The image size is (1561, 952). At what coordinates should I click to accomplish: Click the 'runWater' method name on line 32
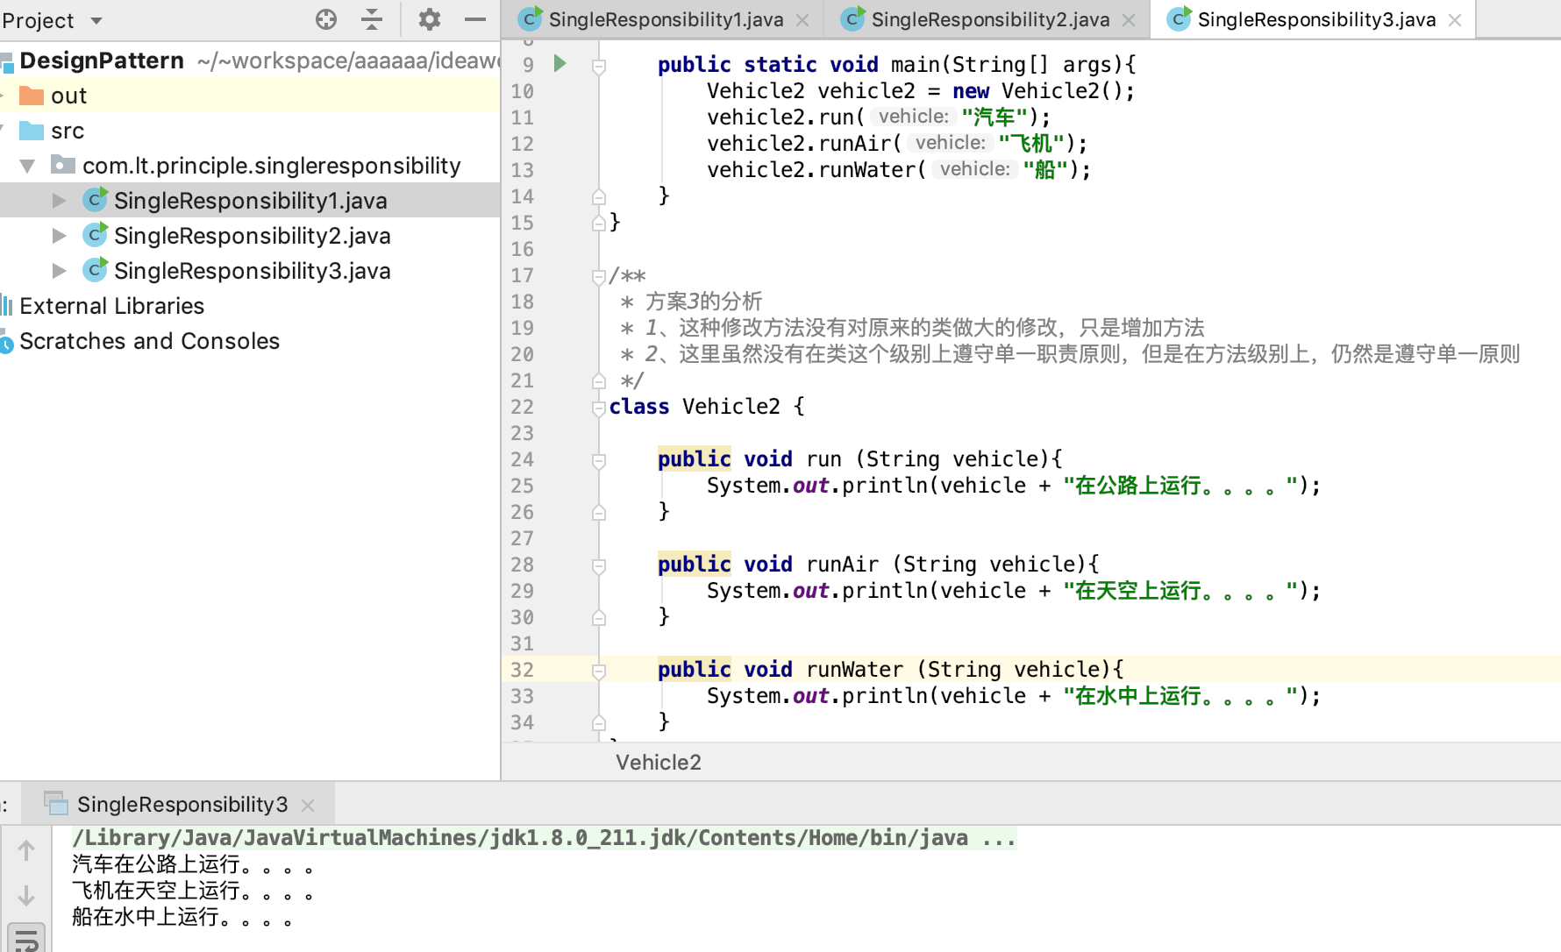[854, 670]
